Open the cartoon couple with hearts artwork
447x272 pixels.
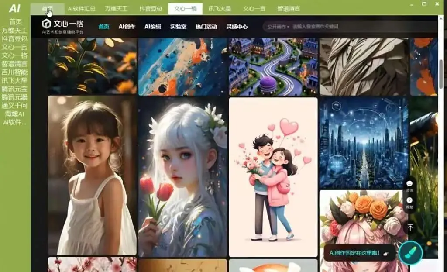point(273,177)
